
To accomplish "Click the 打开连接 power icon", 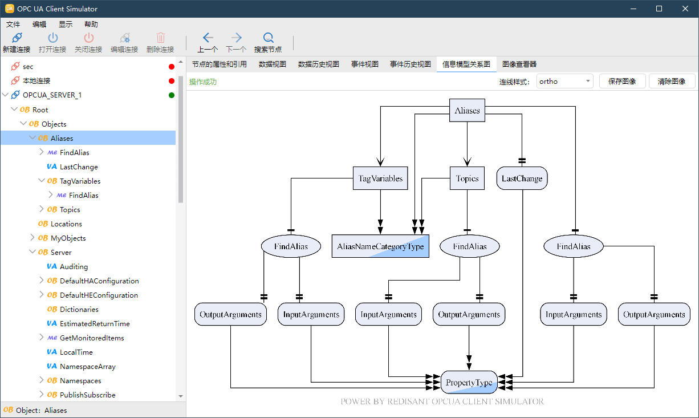I will [52, 38].
